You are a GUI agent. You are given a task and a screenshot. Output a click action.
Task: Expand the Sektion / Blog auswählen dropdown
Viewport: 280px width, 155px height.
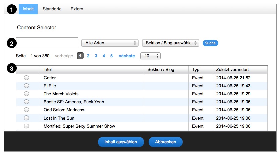(170, 43)
